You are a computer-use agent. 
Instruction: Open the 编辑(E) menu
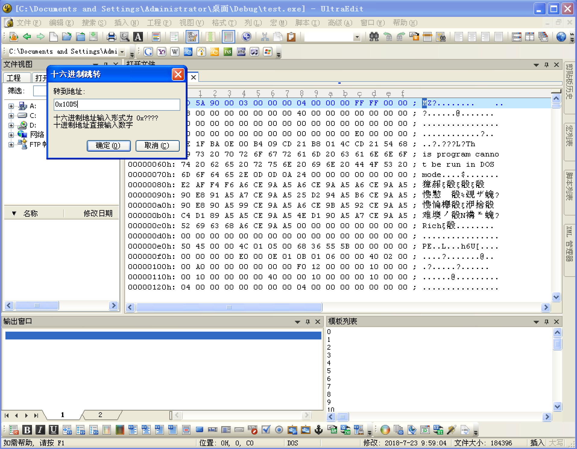[x=61, y=23]
